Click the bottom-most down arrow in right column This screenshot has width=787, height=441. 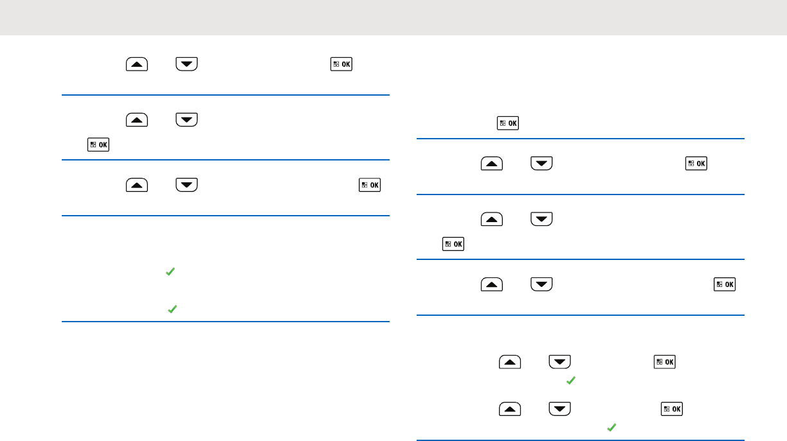click(560, 408)
